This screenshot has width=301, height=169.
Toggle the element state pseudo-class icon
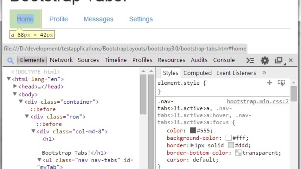pos(281,83)
